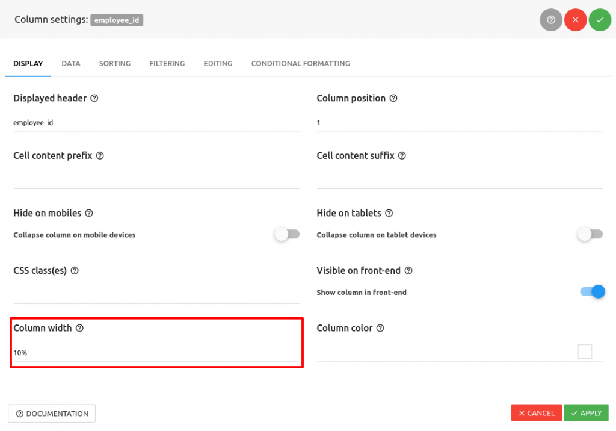Open help icon next to Cell content suffix

[x=402, y=156]
